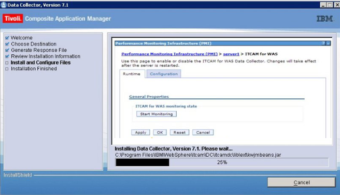The image size is (340, 195).
Task: Click the Welcome step checkbox
Action: click(7, 38)
